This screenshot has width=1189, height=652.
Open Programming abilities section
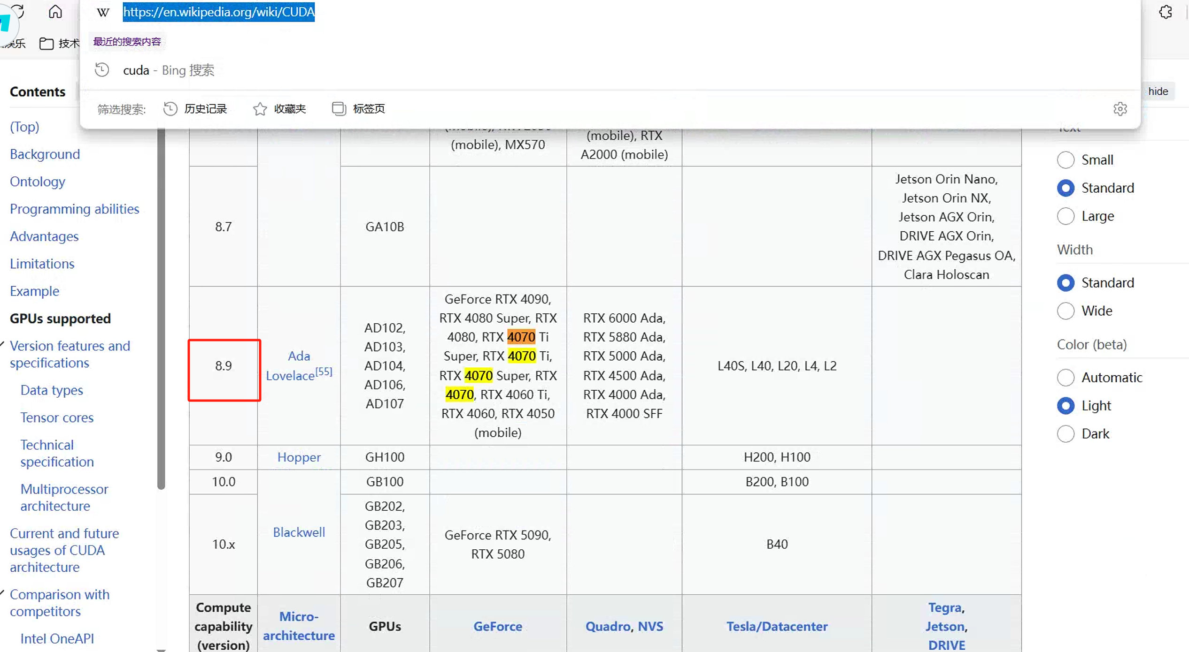[75, 209]
